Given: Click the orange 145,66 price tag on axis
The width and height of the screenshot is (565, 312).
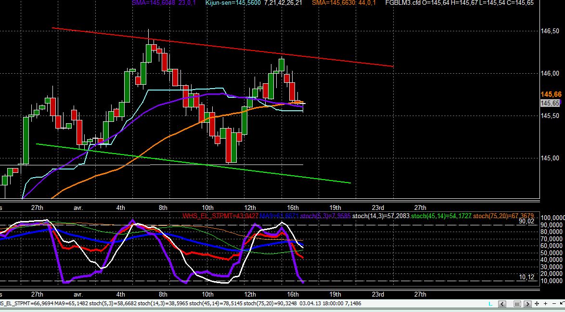Looking at the screenshot, I should pos(551,94).
